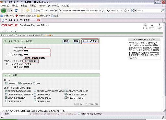The width and height of the screenshot is (166, 120).
Task: Open the tab list dropdown arrow
Action: point(164,20)
